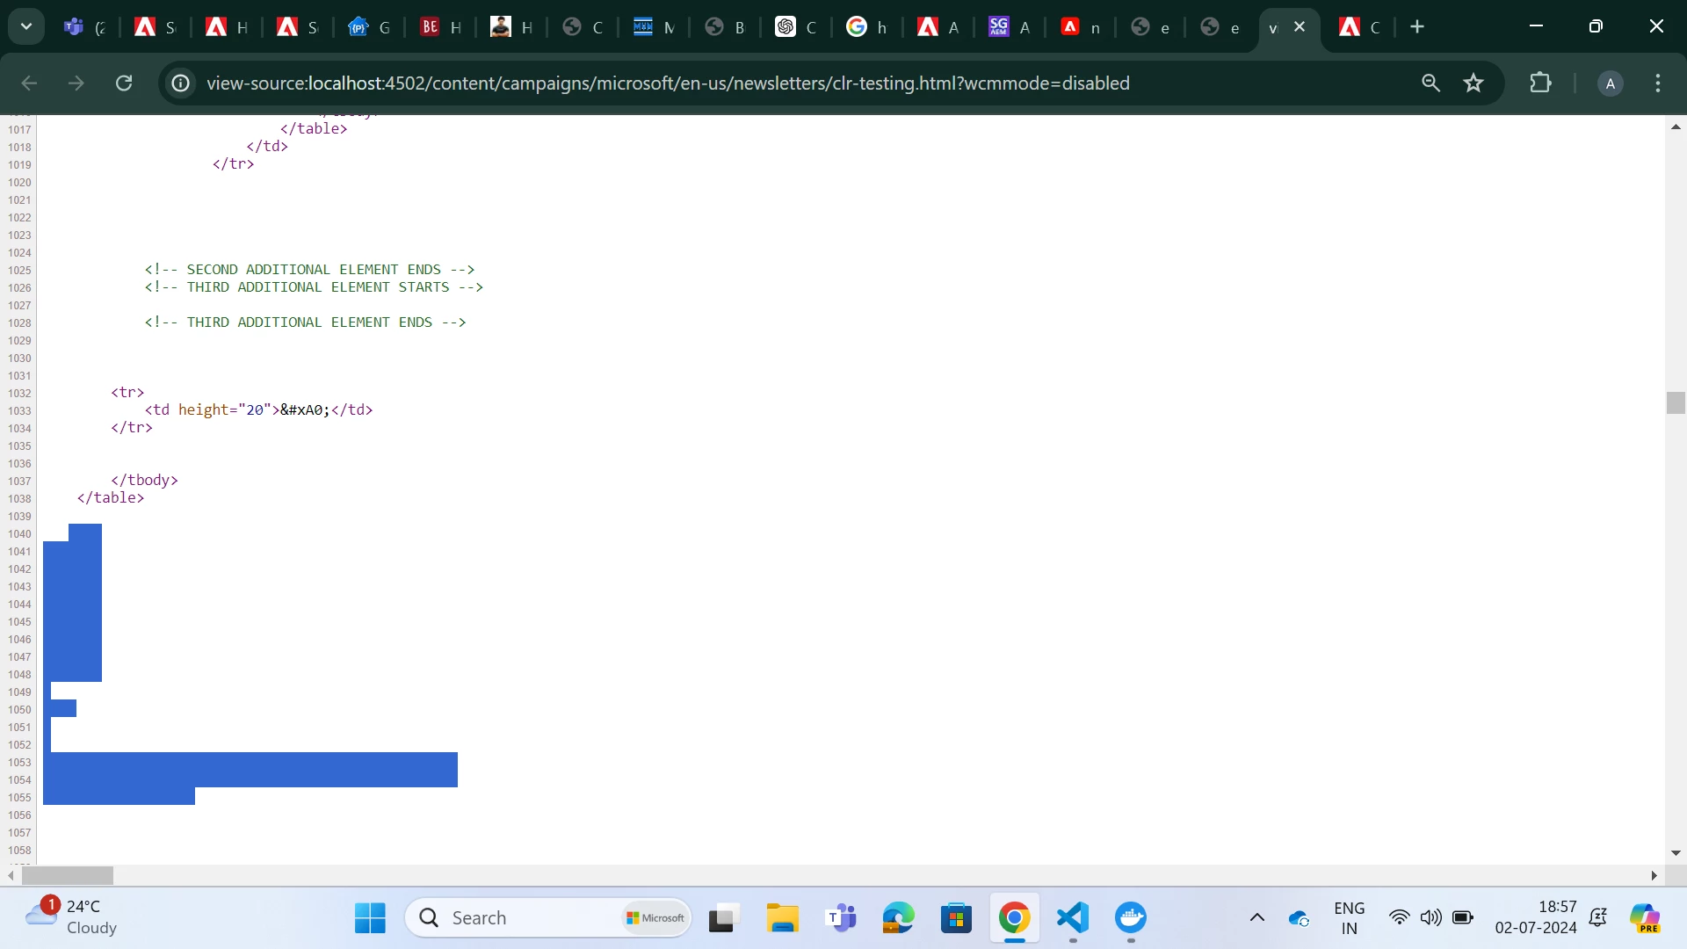Open the Extensions puzzle icon
The height and width of the screenshot is (949, 1687).
point(1540,83)
